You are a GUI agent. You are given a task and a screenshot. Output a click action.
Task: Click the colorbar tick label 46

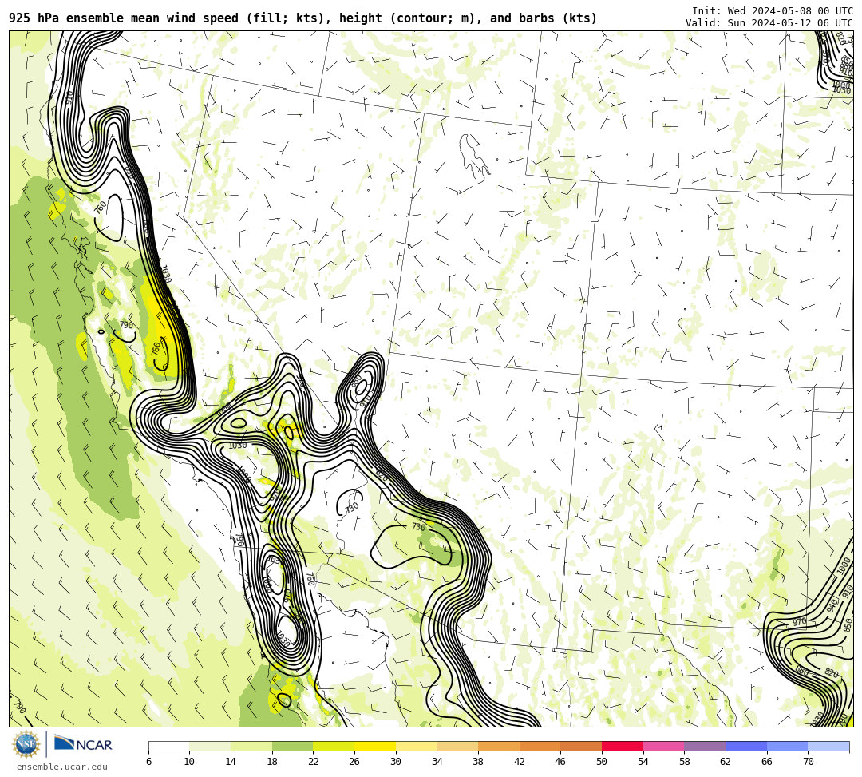tap(561, 762)
